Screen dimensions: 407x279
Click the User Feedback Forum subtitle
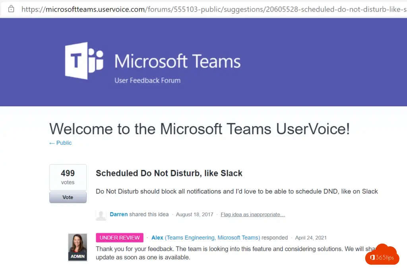coord(147,81)
